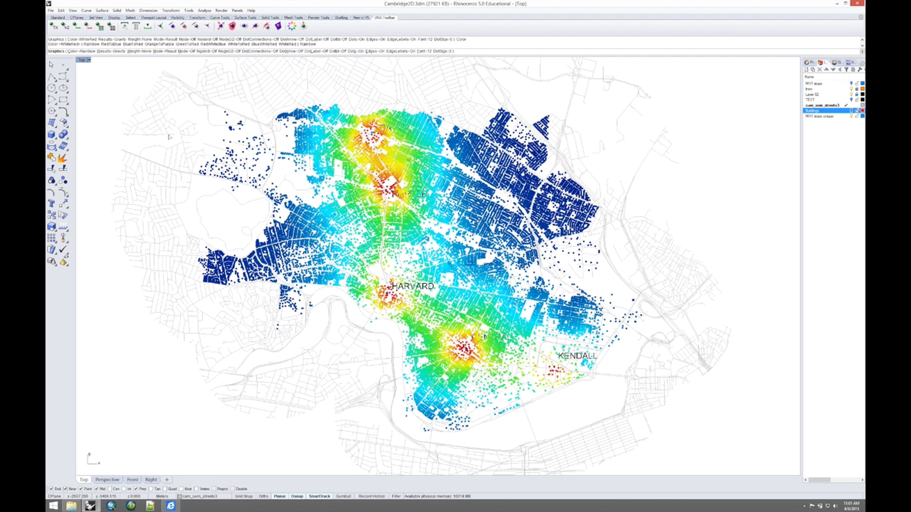Open the Panels menu
911x512 pixels.
(237, 11)
